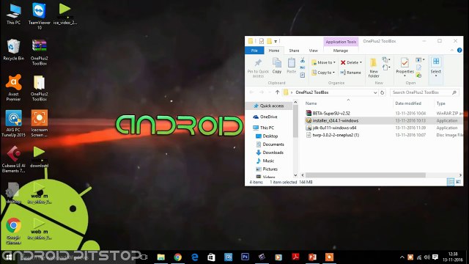Click the Copy button in Clipboard group
The width and height of the screenshot is (469, 264).
point(277,66)
